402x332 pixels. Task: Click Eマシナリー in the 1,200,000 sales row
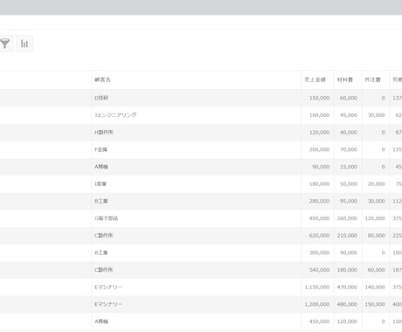[108, 304]
